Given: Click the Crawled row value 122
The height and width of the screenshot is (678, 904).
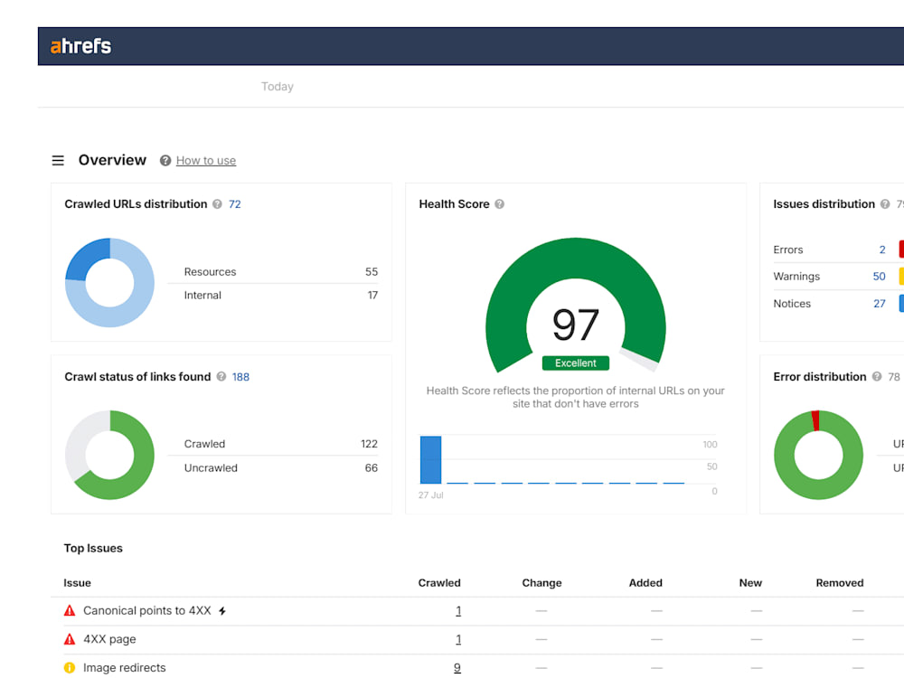Looking at the screenshot, I should [x=369, y=444].
